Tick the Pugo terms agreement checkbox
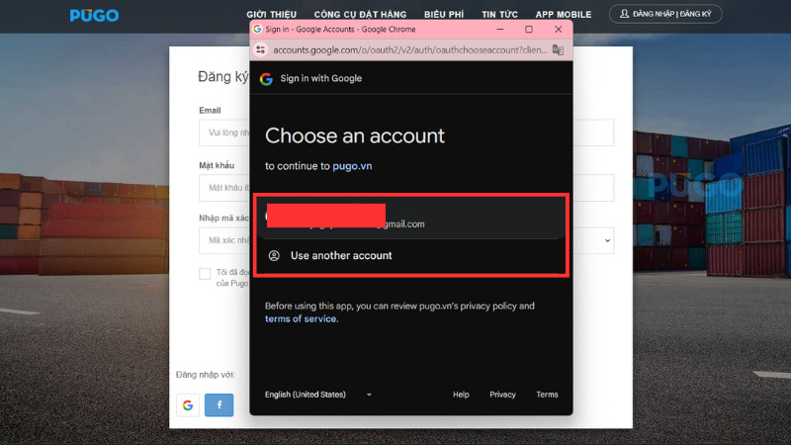Viewport: 791px width, 445px height. click(x=205, y=274)
